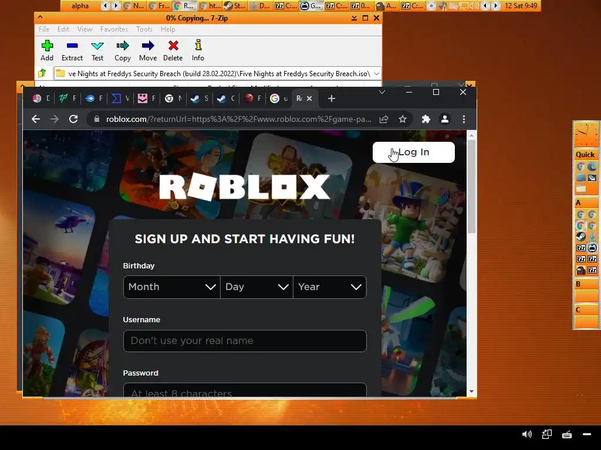Launch Microsoft Edge from Quick panel
The width and height of the screenshot is (601, 450).
click(592, 166)
